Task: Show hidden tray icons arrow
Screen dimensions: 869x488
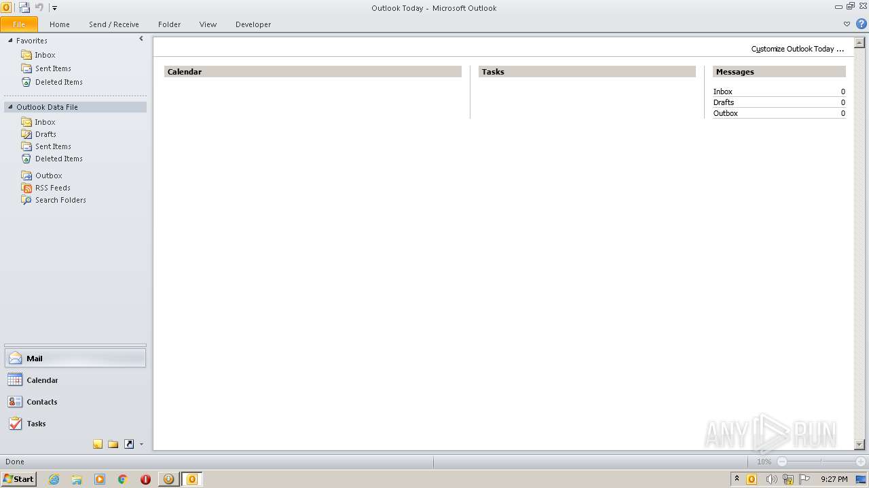Action: pyautogui.click(x=737, y=479)
